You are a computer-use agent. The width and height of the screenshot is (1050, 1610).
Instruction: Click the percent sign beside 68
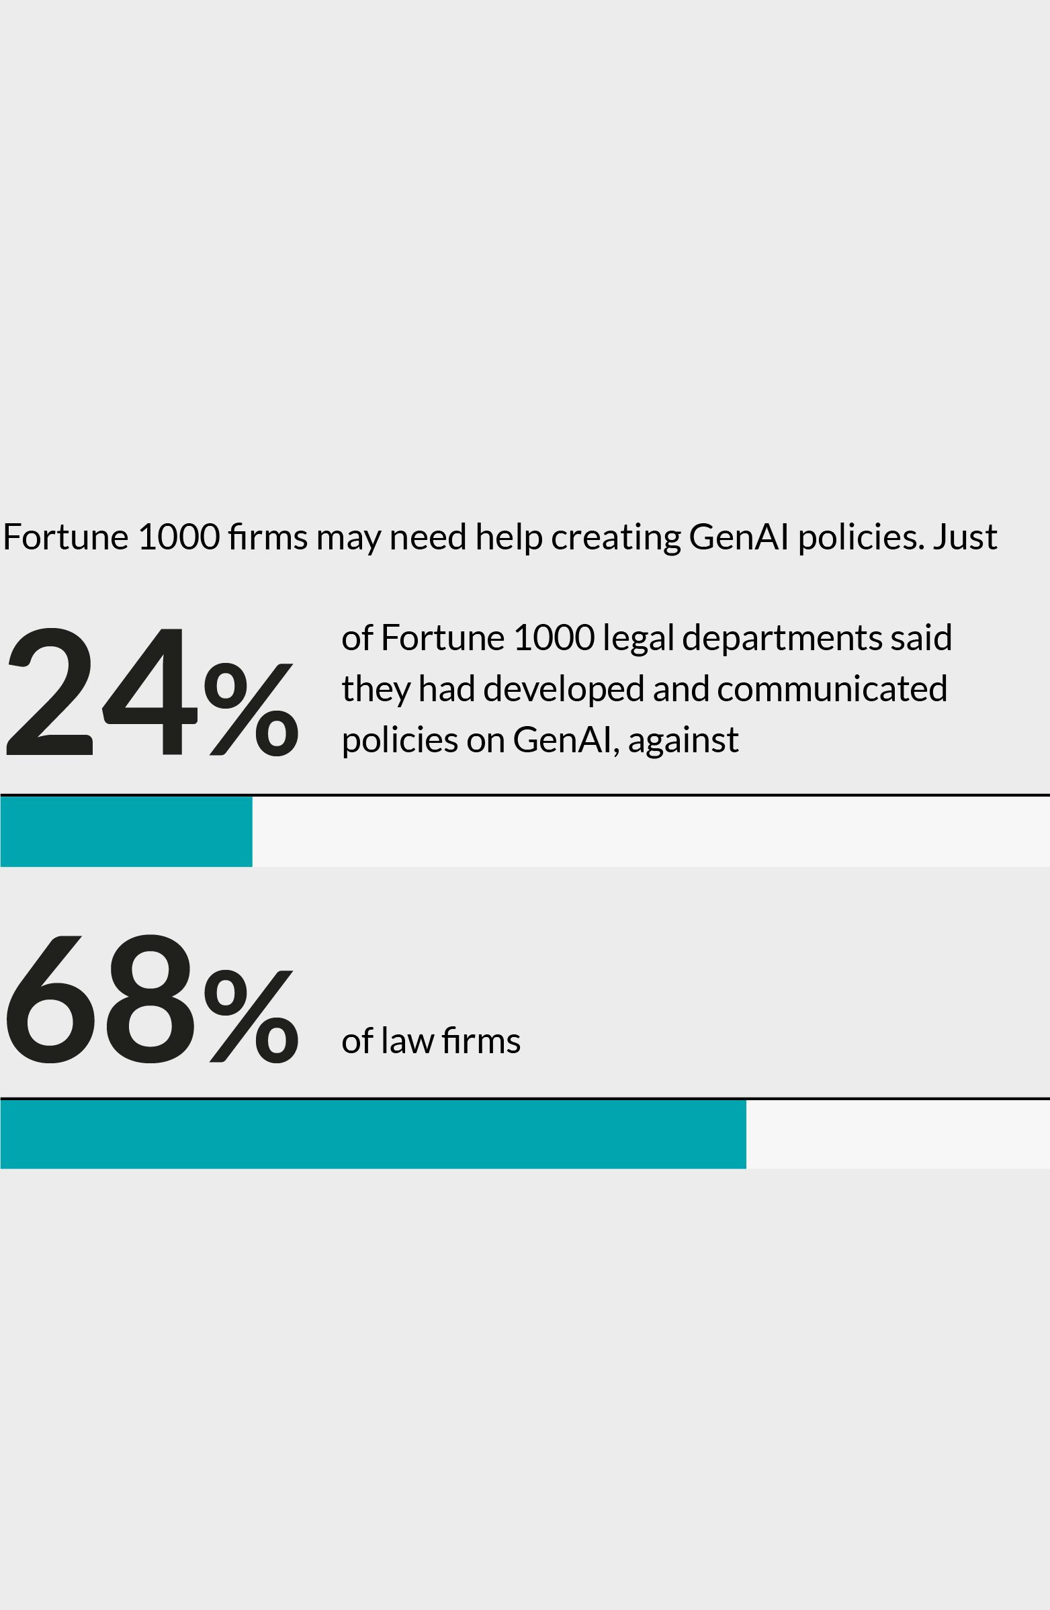pyautogui.click(x=252, y=1016)
